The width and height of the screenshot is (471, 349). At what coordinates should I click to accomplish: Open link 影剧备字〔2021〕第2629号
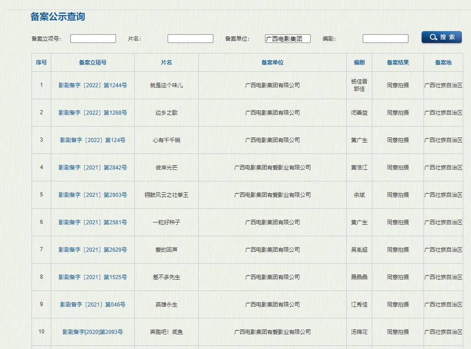(93, 249)
